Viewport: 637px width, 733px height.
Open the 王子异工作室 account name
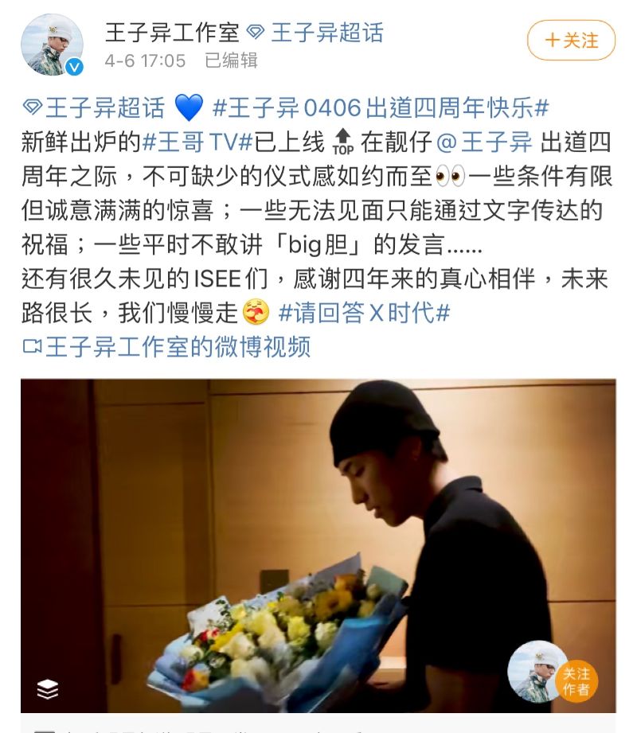172,33
